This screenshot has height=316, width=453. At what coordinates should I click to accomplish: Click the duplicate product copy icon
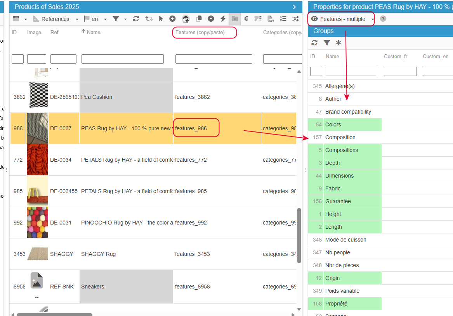(199, 19)
